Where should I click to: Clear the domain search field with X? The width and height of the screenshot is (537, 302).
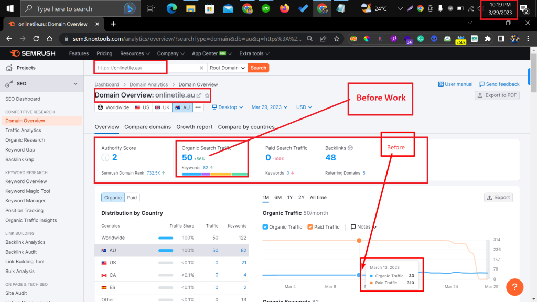coord(201,68)
